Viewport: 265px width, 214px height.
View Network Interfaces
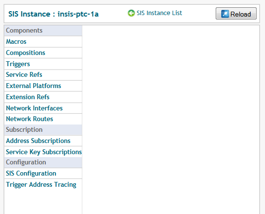[34, 108]
